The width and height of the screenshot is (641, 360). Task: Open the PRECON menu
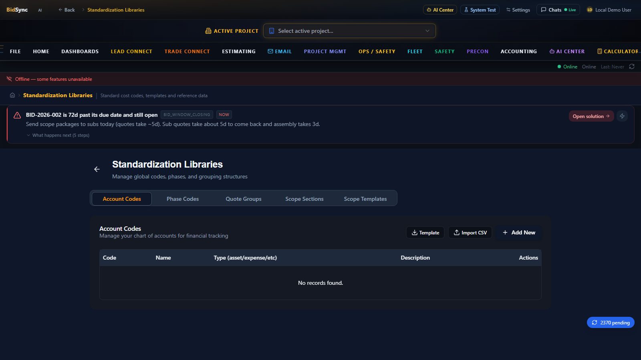coord(478,51)
